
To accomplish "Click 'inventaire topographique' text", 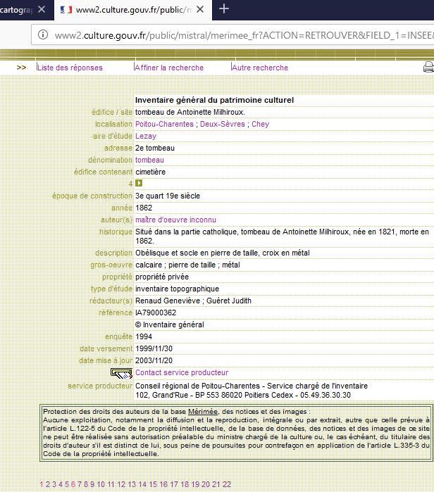I will (177, 289).
